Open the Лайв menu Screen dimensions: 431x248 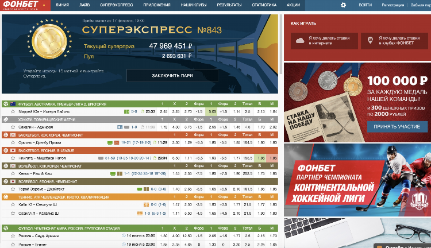click(x=84, y=5)
